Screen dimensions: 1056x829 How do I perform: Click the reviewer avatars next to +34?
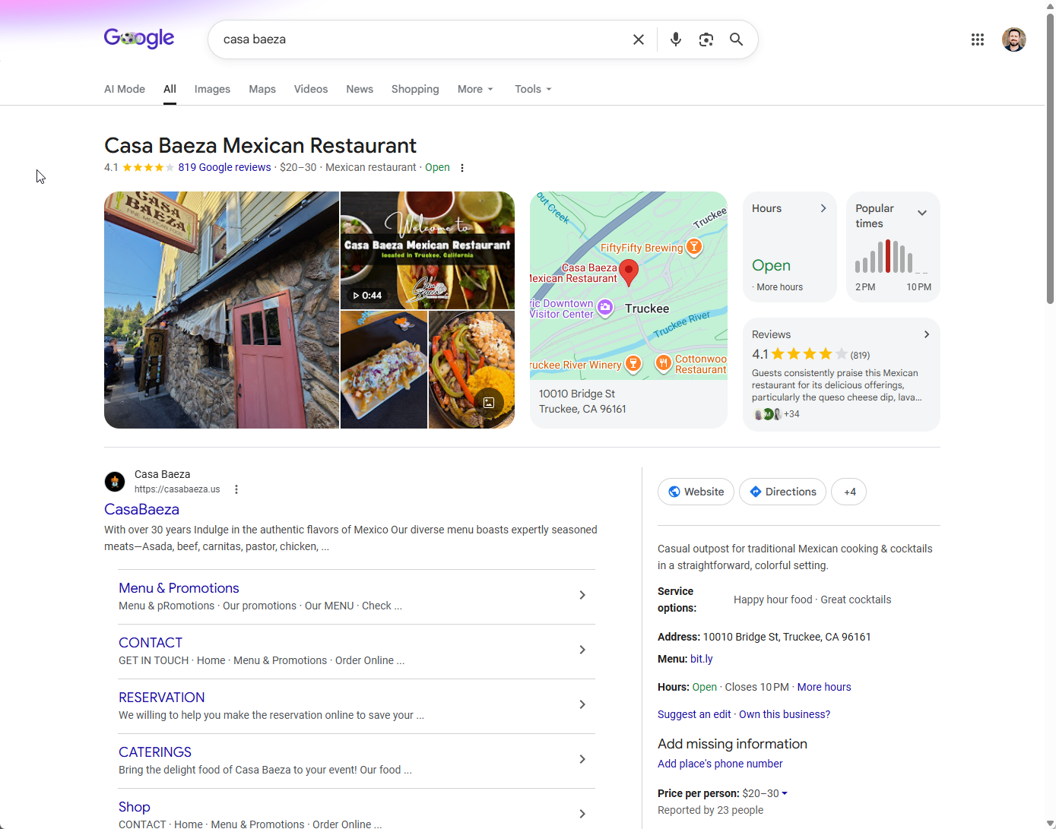pos(767,414)
